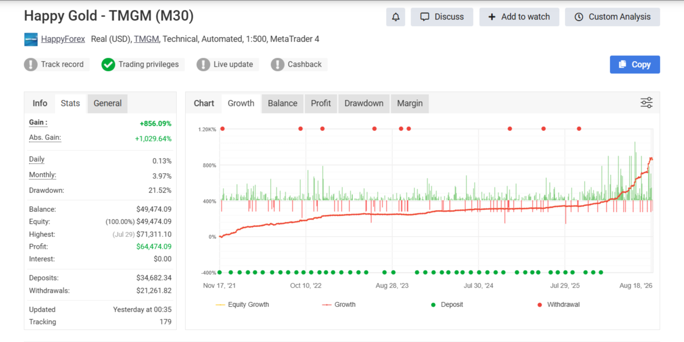The height and width of the screenshot is (342, 684).
Task: Open Custom Analysis
Action: (x=612, y=17)
